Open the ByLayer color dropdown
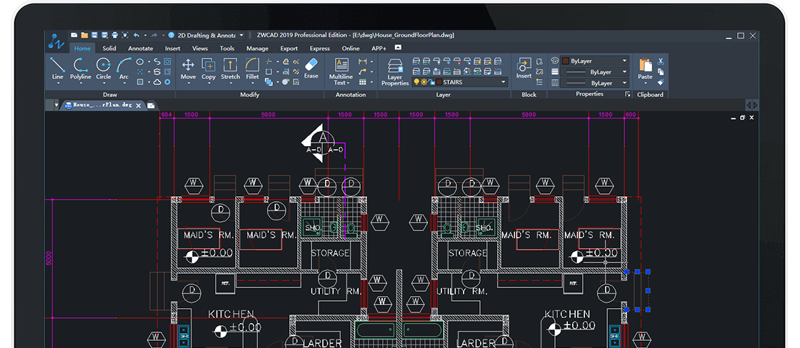Viewport: 800px width, 348px height. point(624,61)
